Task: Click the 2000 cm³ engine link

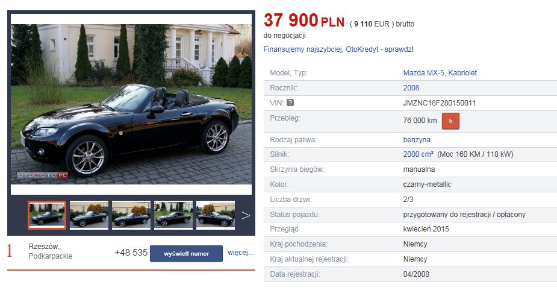Action: click(418, 154)
